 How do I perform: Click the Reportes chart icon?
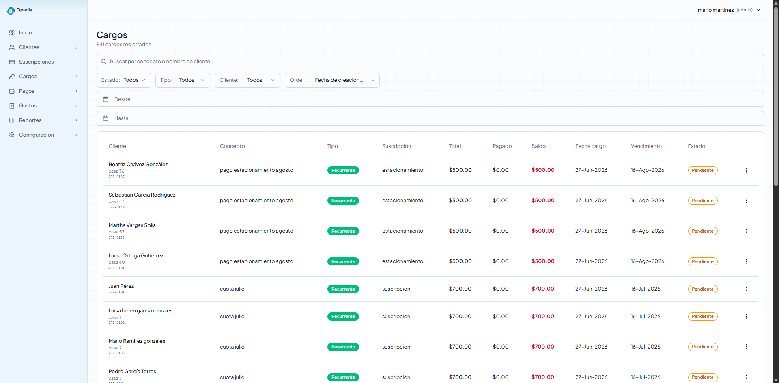[12, 120]
